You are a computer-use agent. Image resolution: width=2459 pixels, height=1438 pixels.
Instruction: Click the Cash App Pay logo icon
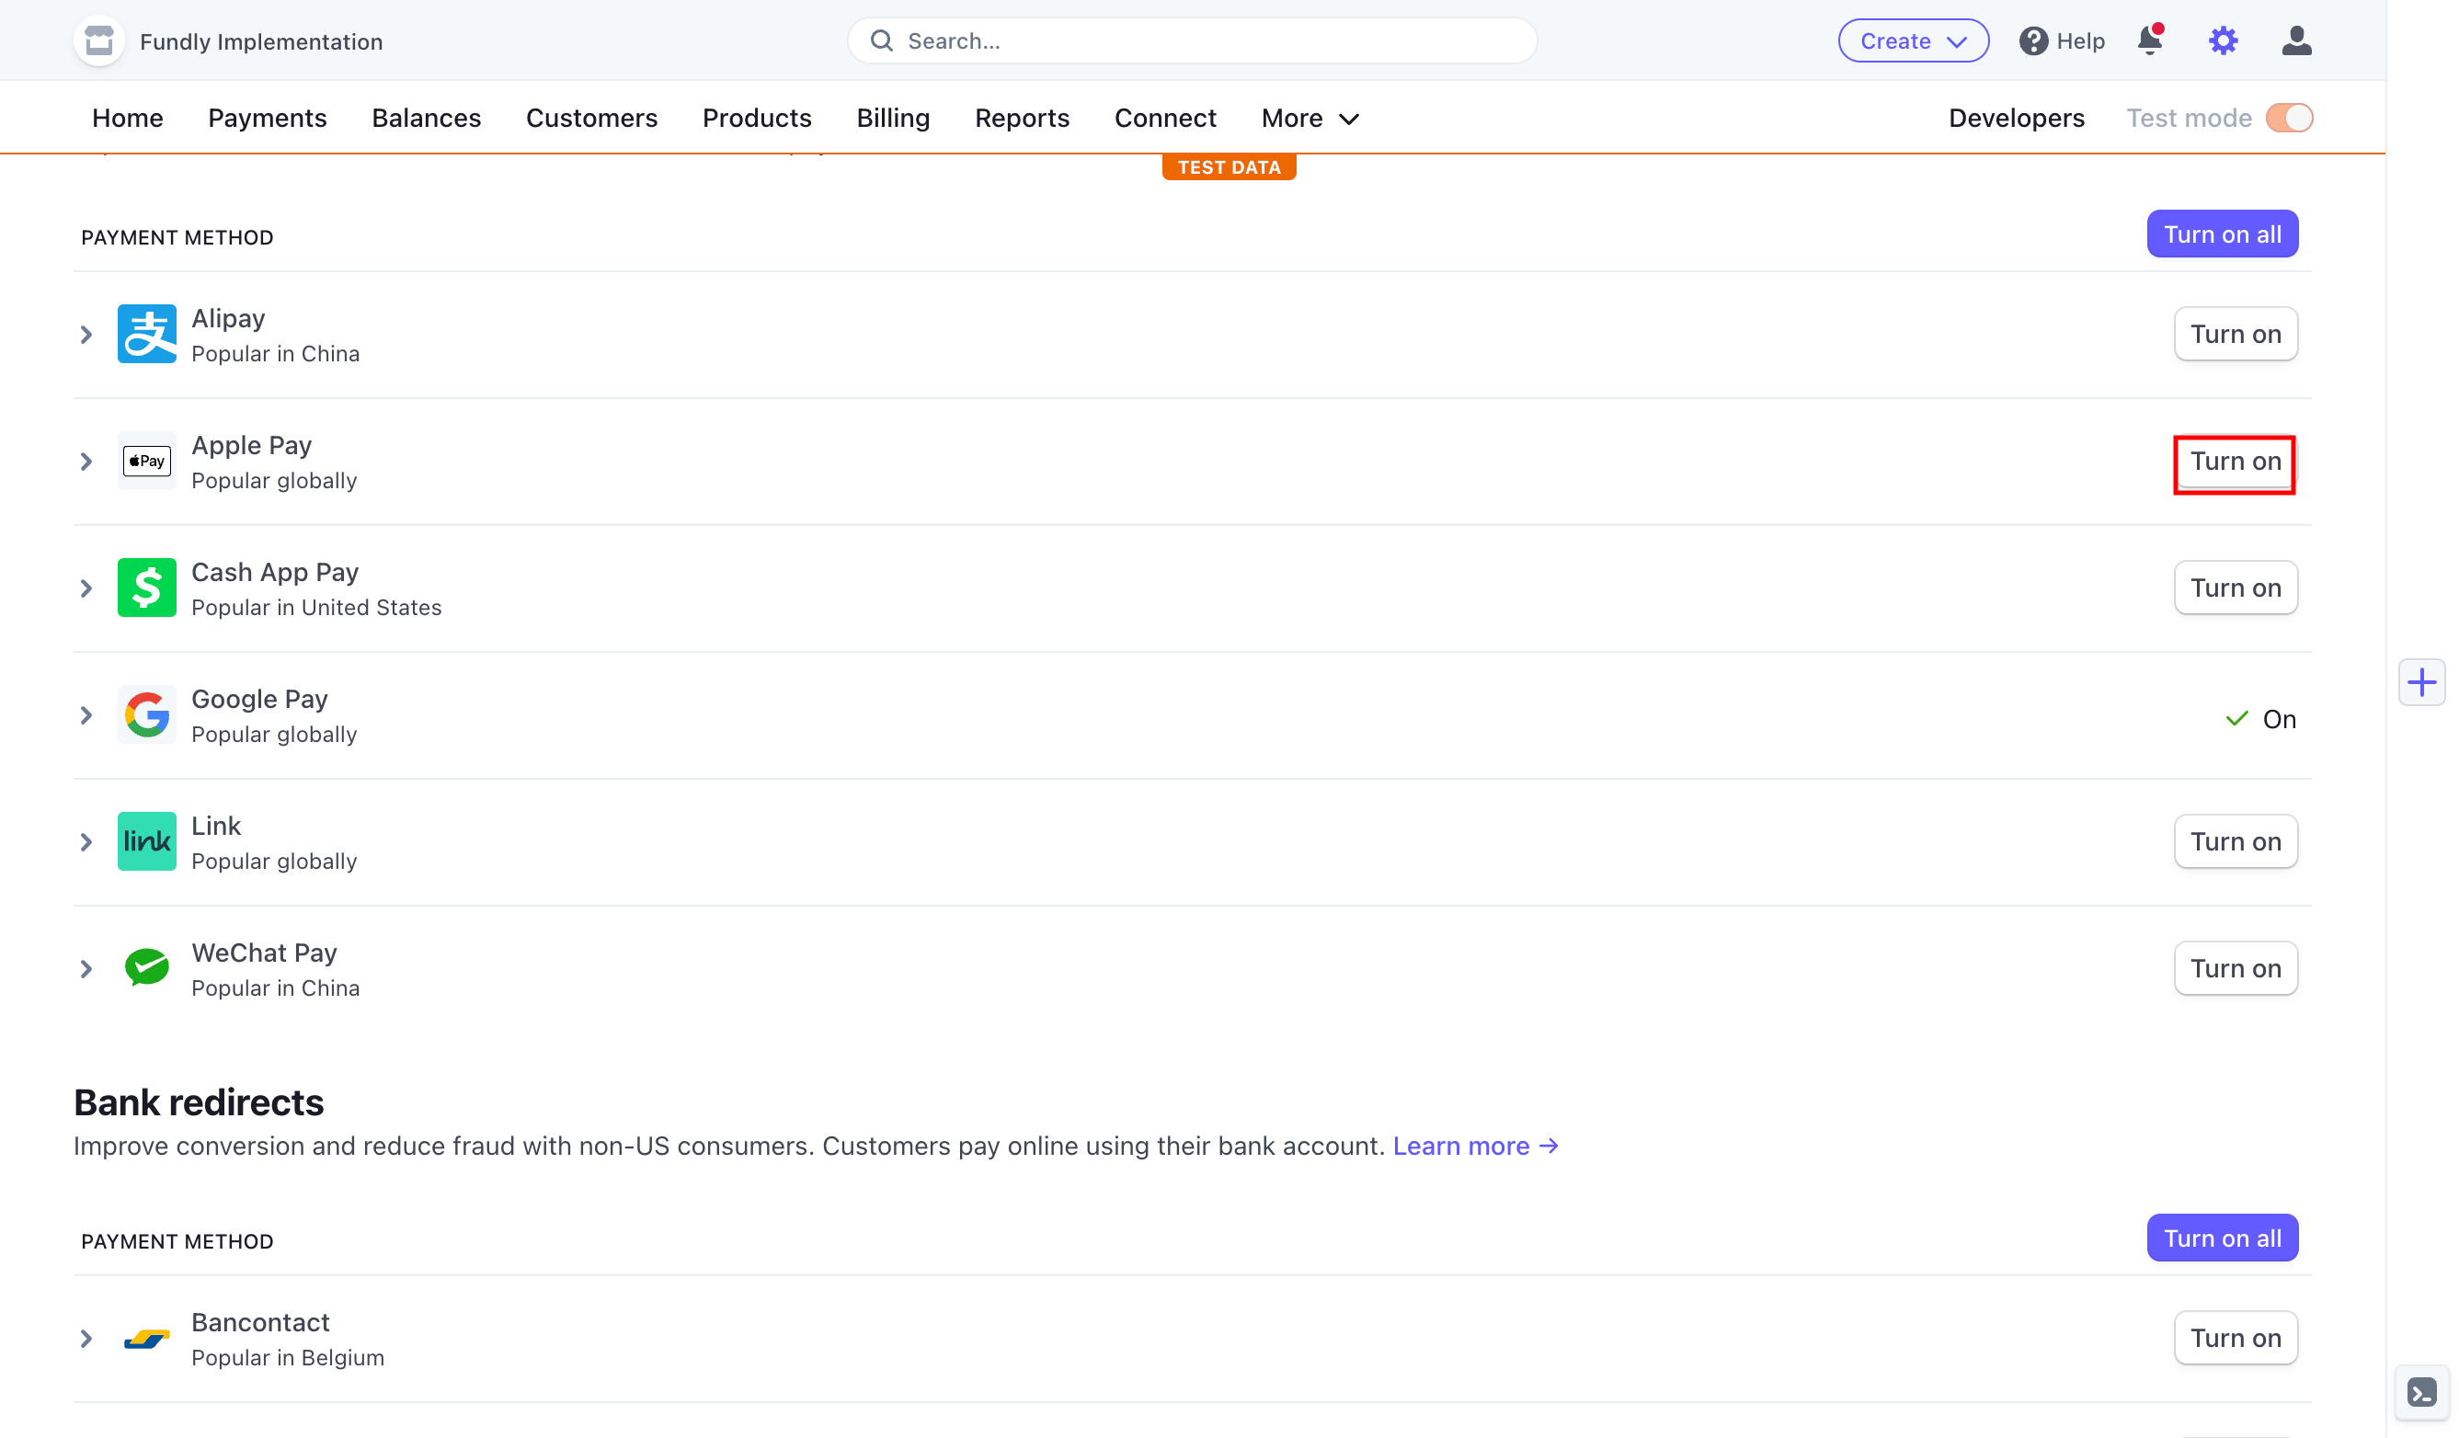click(x=146, y=588)
